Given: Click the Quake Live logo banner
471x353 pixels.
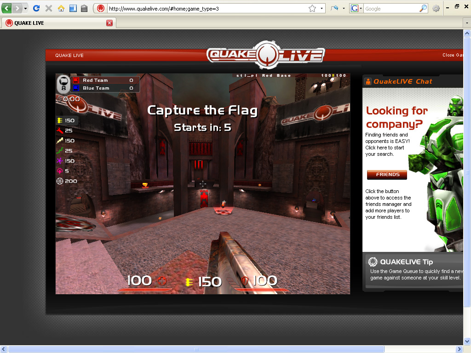Looking at the screenshot, I should pyautogui.click(x=265, y=55).
